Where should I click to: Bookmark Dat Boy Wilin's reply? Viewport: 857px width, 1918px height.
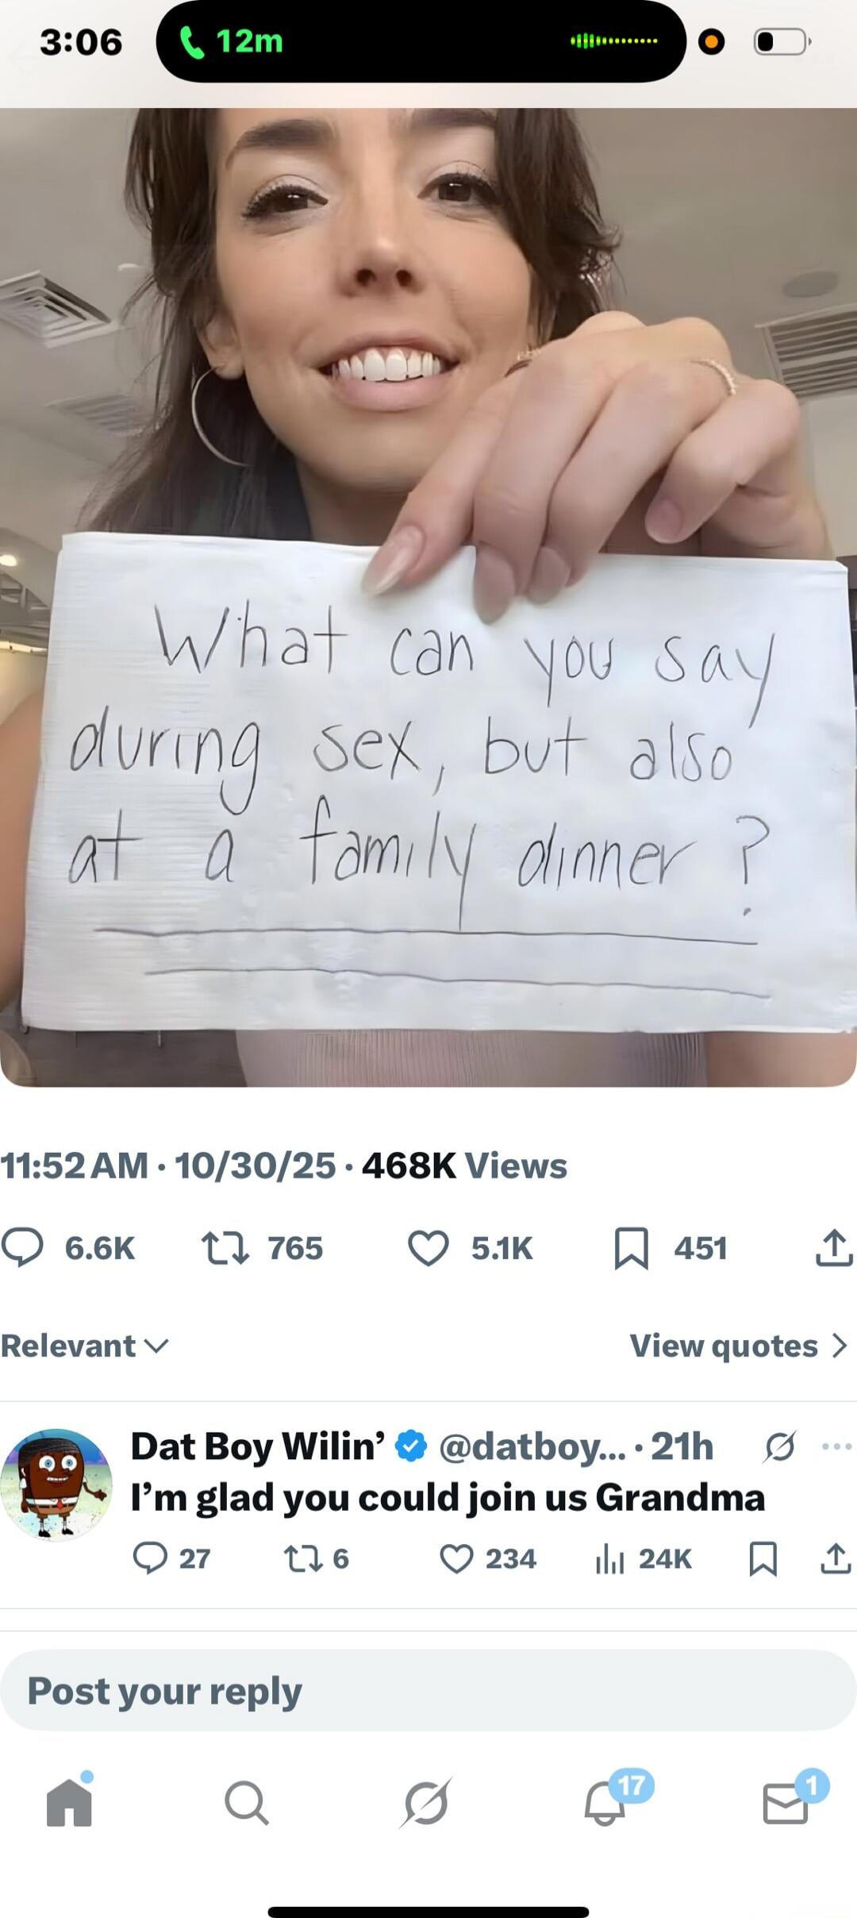click(x=763, y=1558)
